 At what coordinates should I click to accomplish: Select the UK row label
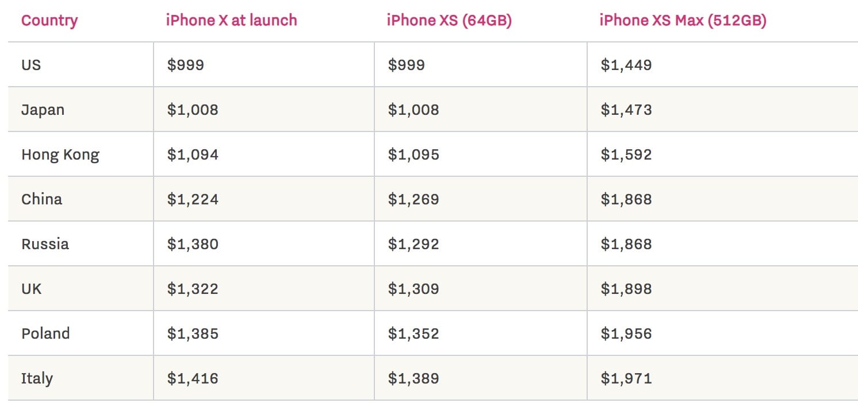(x=32, y=289)
